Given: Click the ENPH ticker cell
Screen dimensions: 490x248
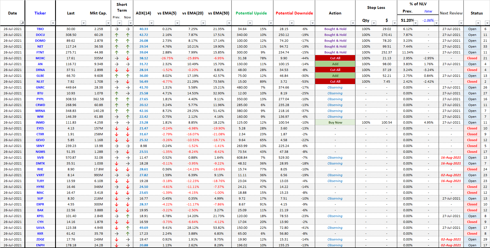Looking at the screenshot, I should (x=40, y=245).
